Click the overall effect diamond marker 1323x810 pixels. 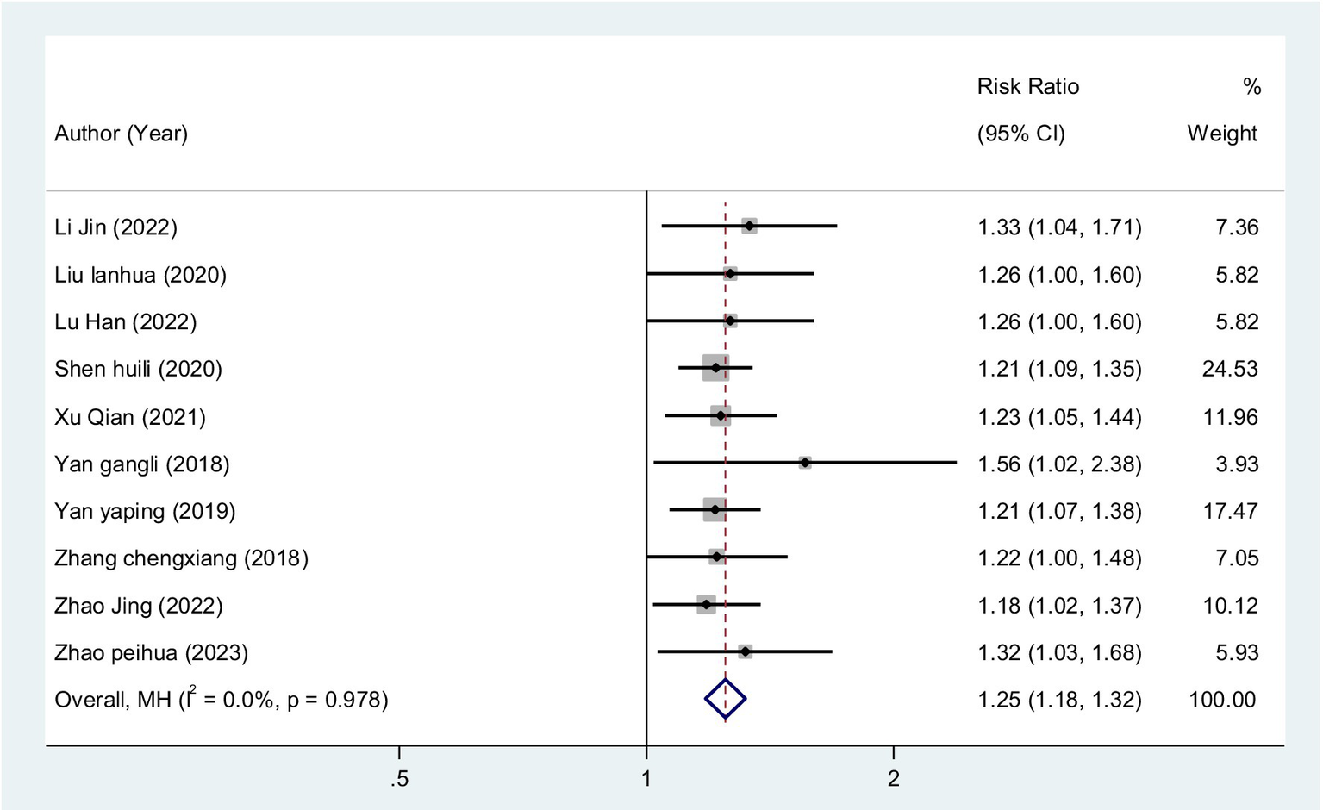[x=725, y=699]
